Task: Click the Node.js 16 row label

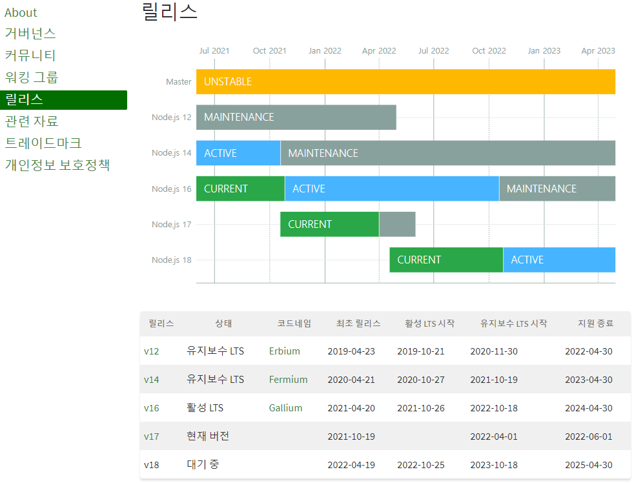Action: pos(172,189)
